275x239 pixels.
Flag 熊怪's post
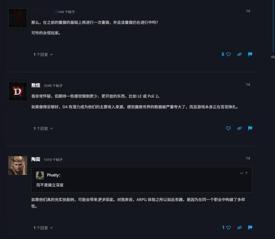[x=250, y=128]
